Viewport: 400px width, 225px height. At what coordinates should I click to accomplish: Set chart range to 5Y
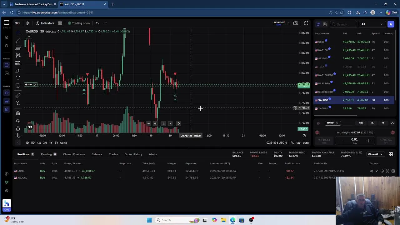coord(57,143)
